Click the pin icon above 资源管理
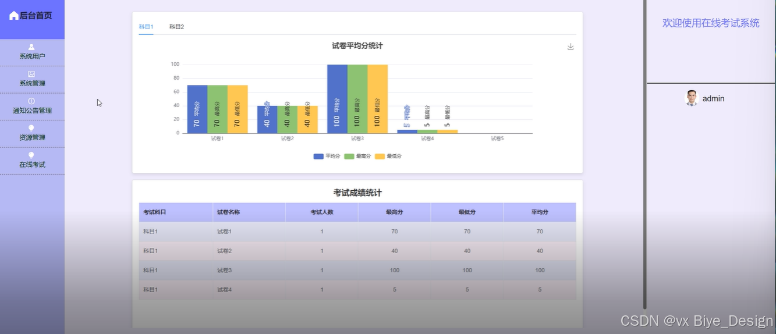The height and width of the screenshot is (334, 776). pyautogui.click(x=31, y=128)
